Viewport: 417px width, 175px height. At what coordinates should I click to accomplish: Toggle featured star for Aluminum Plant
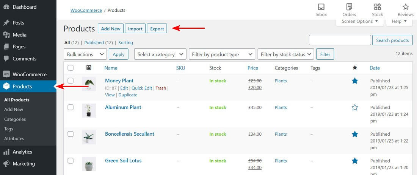[355, 107]
